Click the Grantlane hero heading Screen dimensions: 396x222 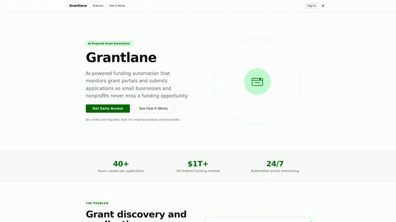[x=121, y=58]
